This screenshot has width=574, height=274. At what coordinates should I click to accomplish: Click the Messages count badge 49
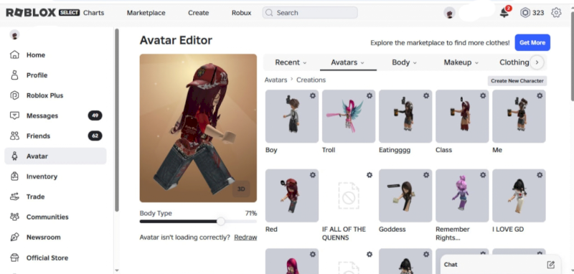95,115
